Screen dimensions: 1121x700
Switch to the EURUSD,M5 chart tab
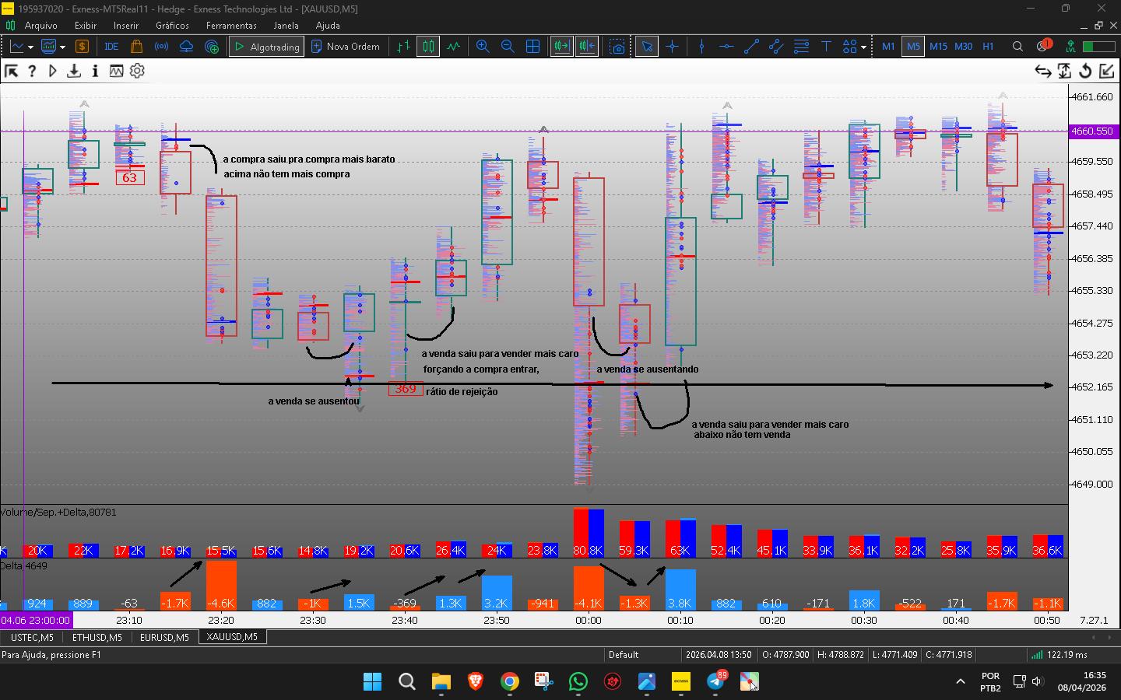pos(164,637)
